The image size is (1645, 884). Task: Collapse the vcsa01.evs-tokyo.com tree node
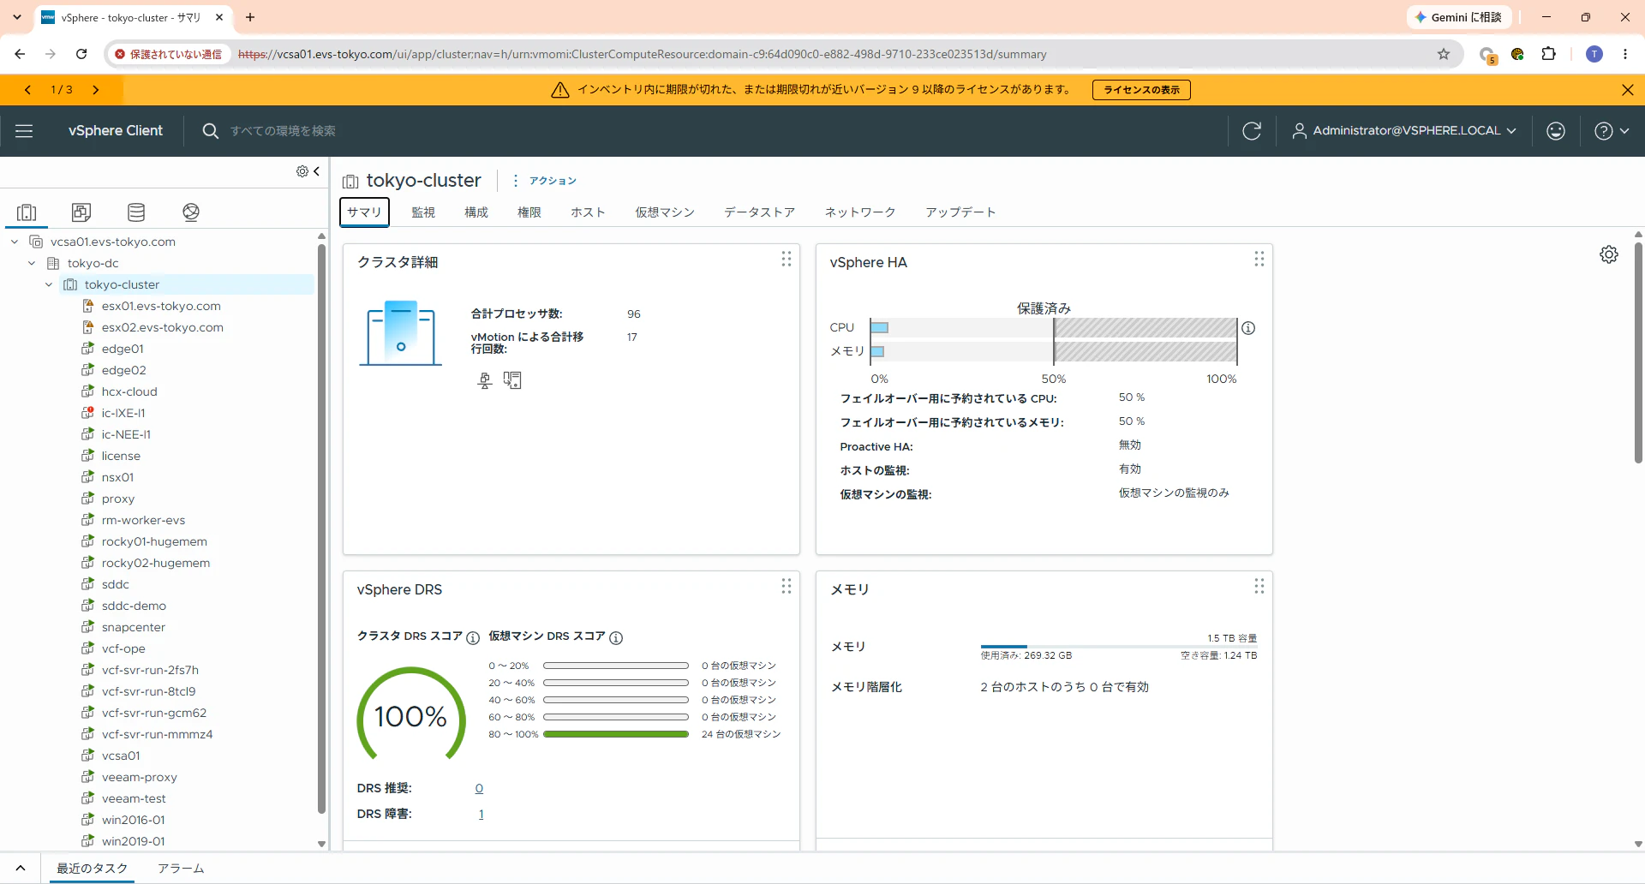(15, 242)
